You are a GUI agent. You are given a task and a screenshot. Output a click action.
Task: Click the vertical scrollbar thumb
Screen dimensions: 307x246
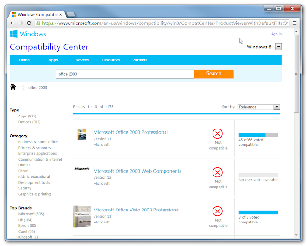coord(296,73)
